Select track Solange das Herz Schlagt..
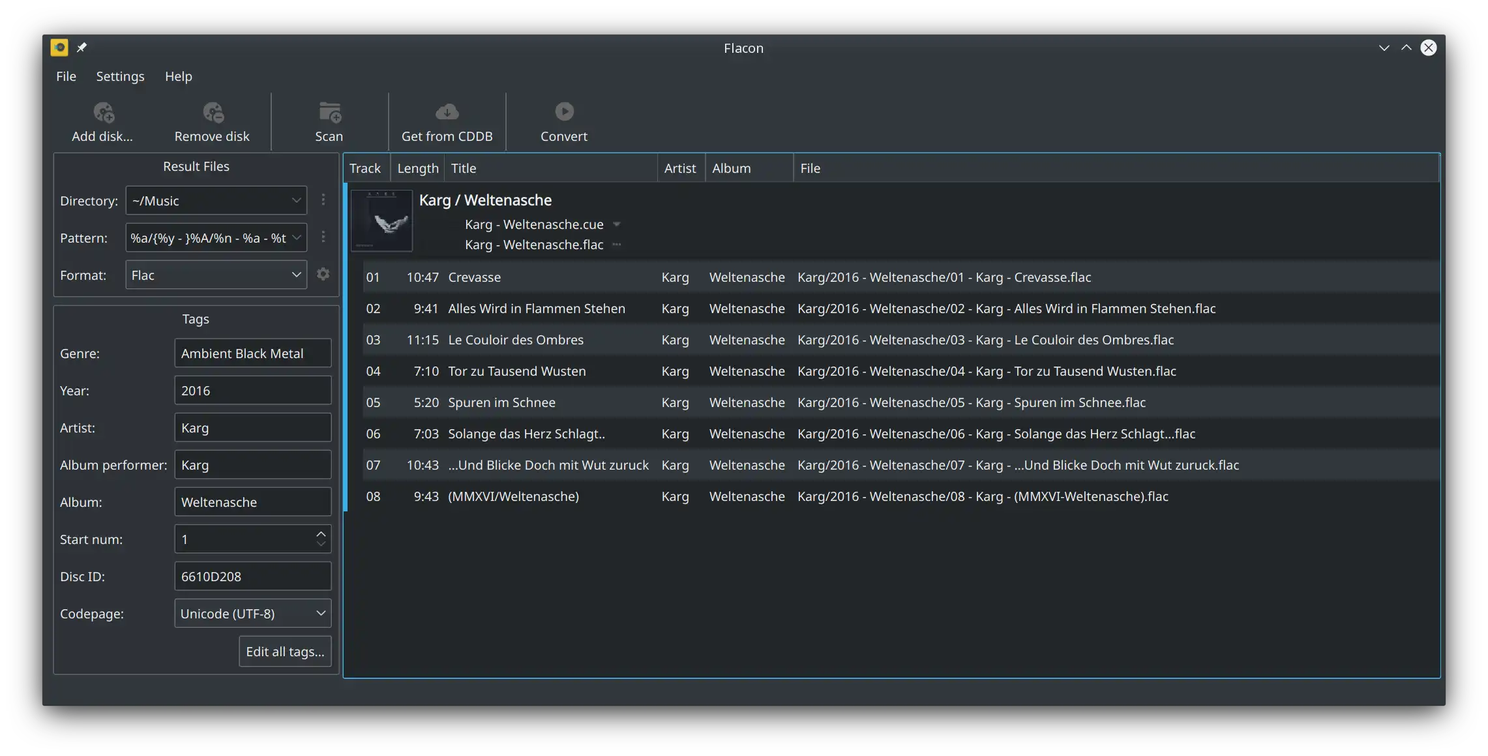Image resolution: width=1488 pixels, height=756 pixels. [901, 434]
